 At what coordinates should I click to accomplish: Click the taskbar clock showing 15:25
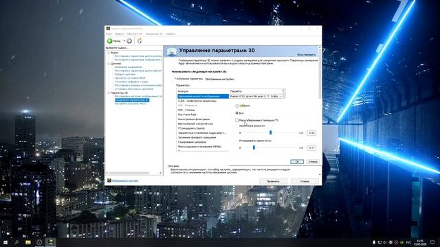tap(420, 242)
